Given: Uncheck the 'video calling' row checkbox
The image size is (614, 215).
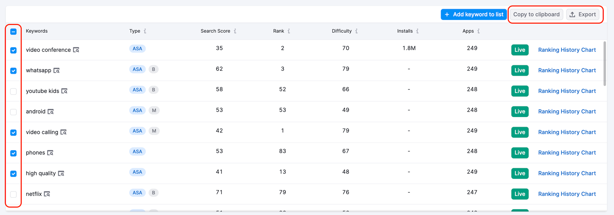Looking at the screenshot, I should [x=13, y=132].
